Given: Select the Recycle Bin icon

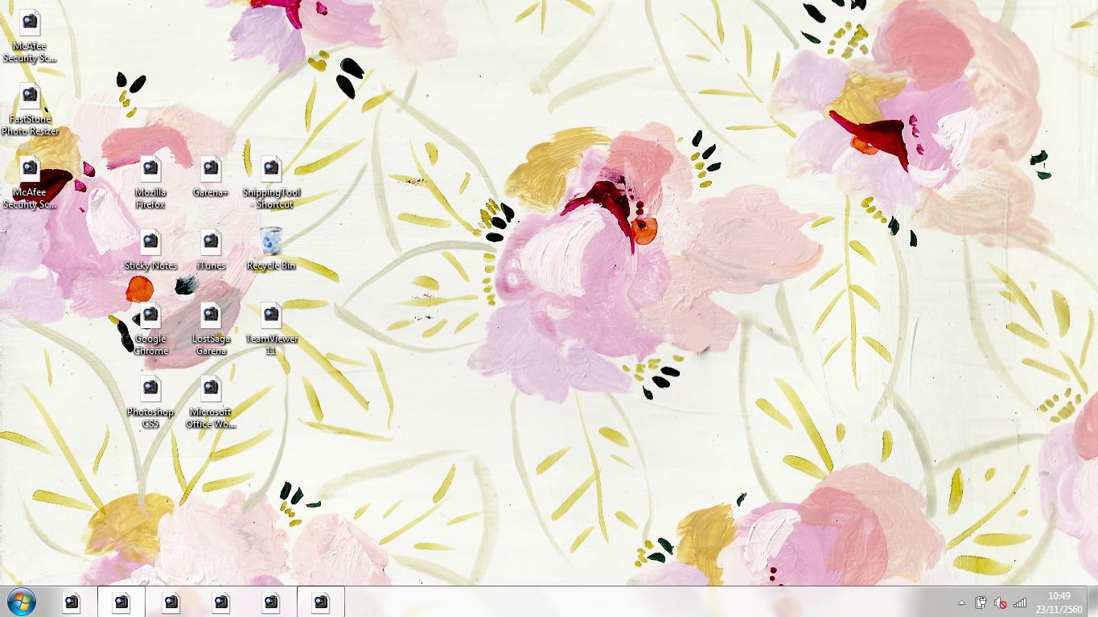Looking at the screenshot, I should [271, 241].
